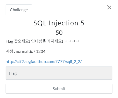The image size is (118, 98).
Task: Click the right end of the Flag input box
Action: [x=110, y=73]
